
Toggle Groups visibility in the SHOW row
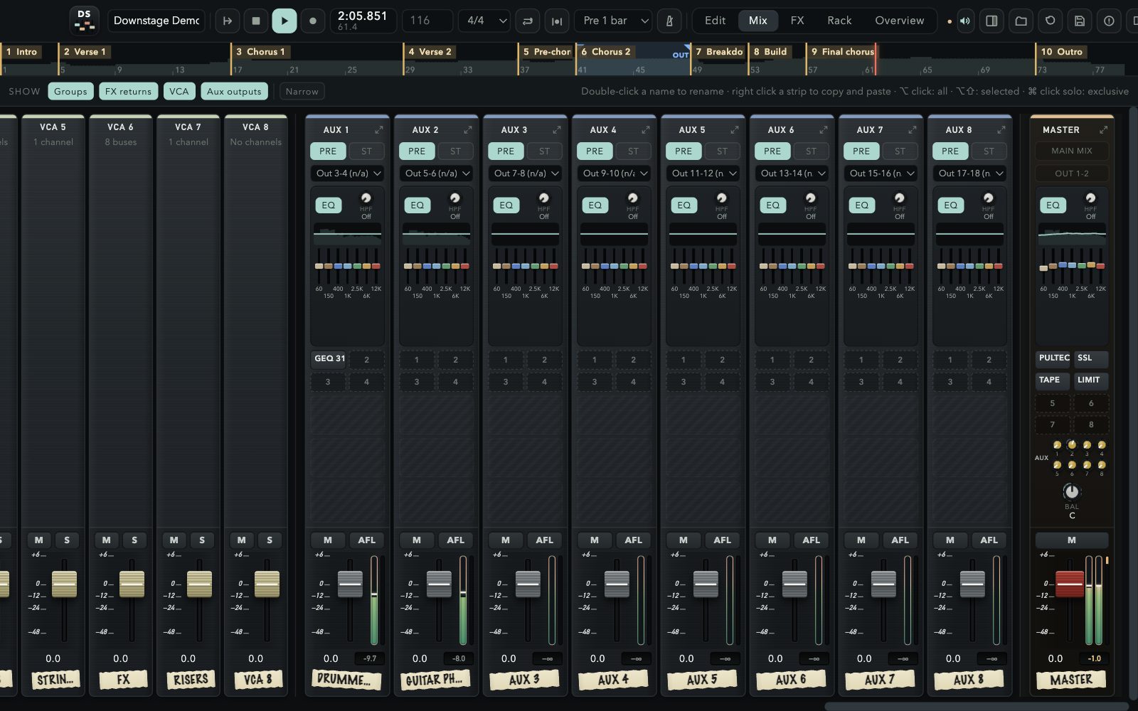(70, 91)
